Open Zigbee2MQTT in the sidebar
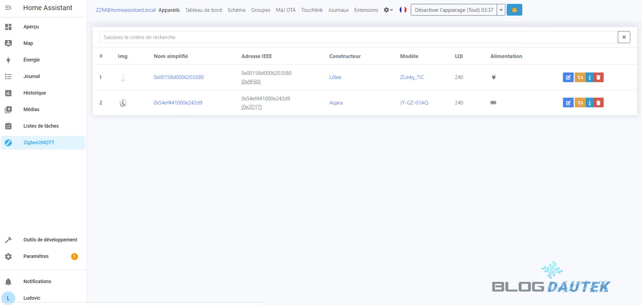The height and width of the screenshot is (305, 642). pyautogui.click(x=39, y=143)
